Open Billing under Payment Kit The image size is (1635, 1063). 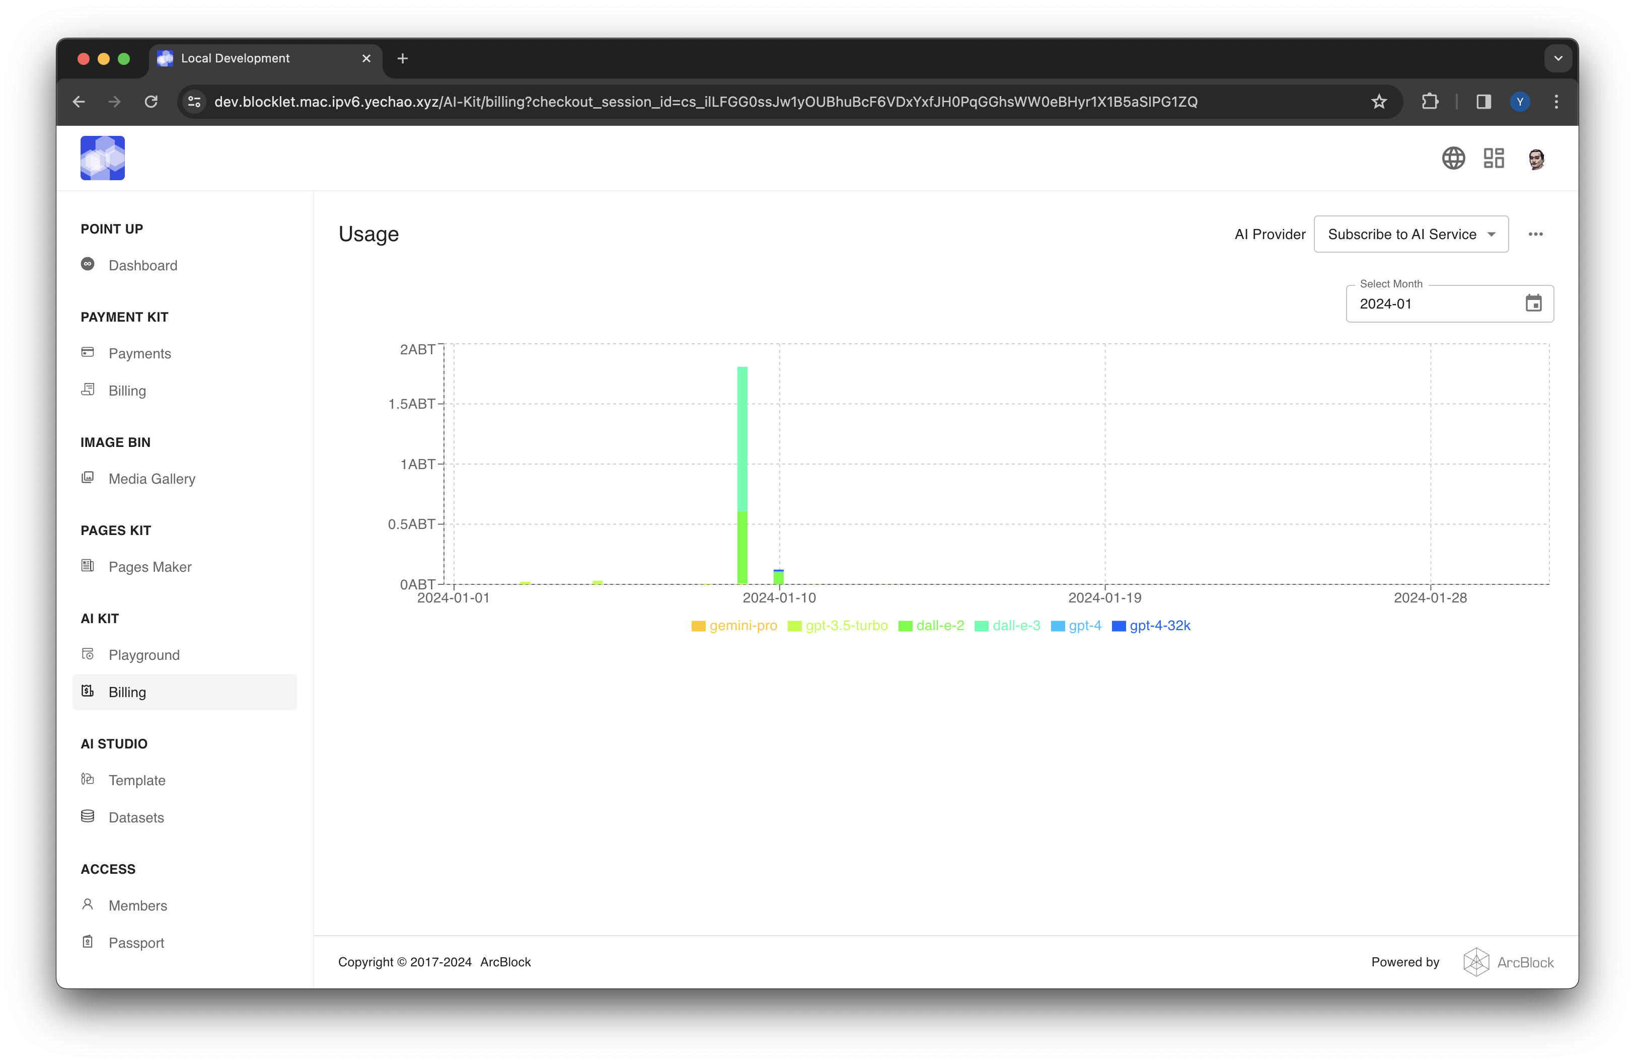click(127, 390)
